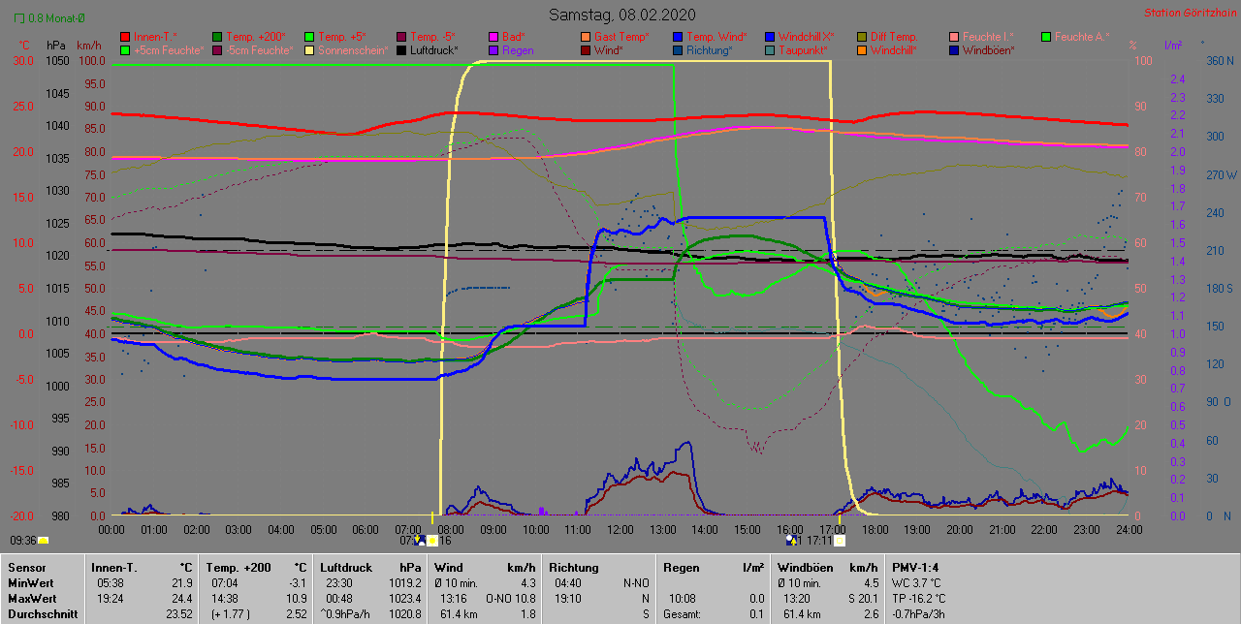This screenshot has width=1241, height=624.
Task: Select the magenta Bad legend entry
Action: click(x=507, y=37)
